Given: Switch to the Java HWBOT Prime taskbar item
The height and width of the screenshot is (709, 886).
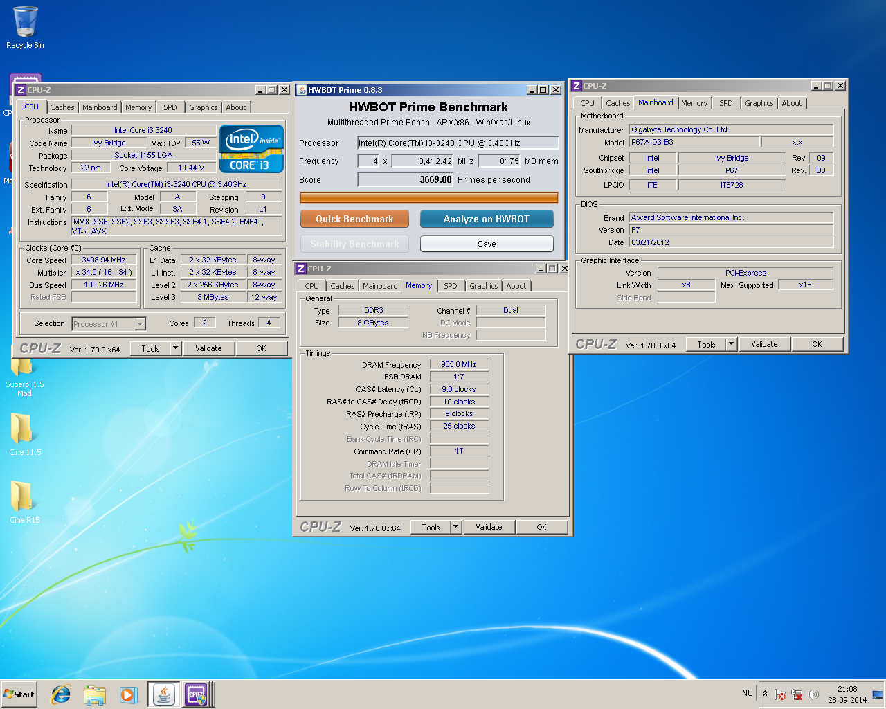Looking at the screenshot, I should pyautogui.click(x=163, y=694).
